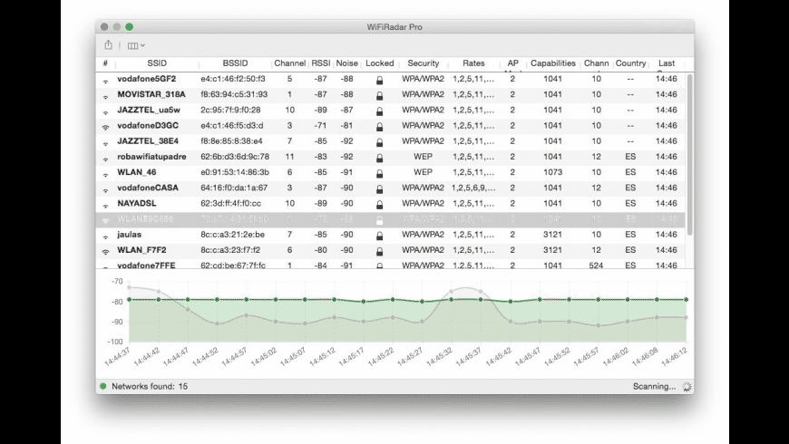Click wifi signal icon for WLAN_46
This screenshot has height=444, width=789.
coord(106,173)
